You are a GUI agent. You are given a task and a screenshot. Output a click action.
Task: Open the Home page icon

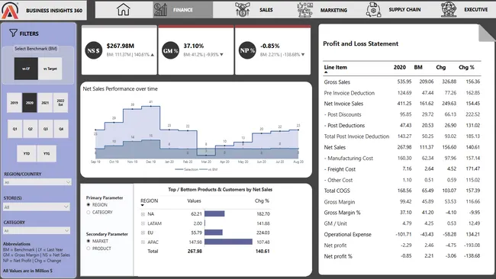(124, 9)
